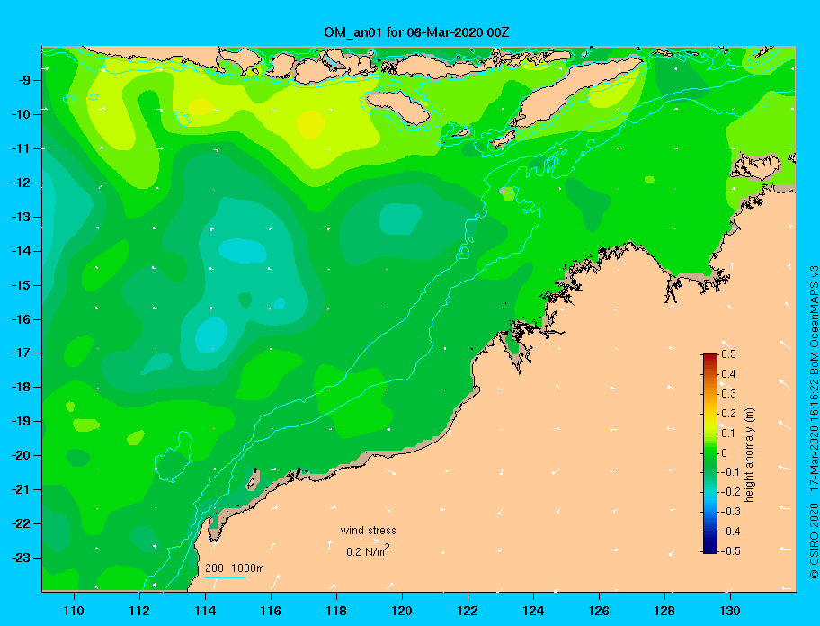This screenshot has height=626, width=820.
Task: Click latitude axis label '-16'
Action: point(21,319)
